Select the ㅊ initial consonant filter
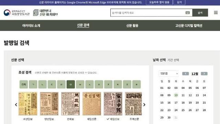220x124 pixels. coord(118,84)
